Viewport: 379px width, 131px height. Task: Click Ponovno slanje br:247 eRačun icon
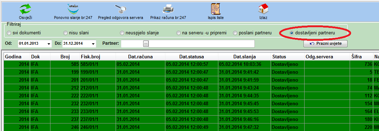pos(73,9)
